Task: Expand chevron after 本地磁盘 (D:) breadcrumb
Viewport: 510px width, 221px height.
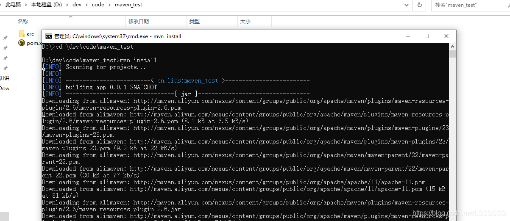Action: [67, 5]
